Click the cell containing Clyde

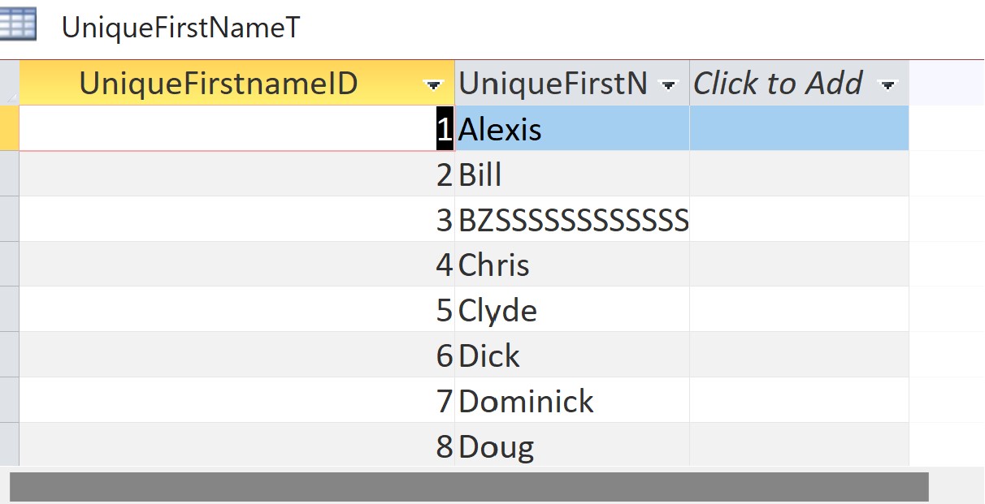click(571, 311)
